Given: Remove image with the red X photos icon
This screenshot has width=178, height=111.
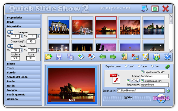Looking at the screenshot, I should tap(91, 57).
